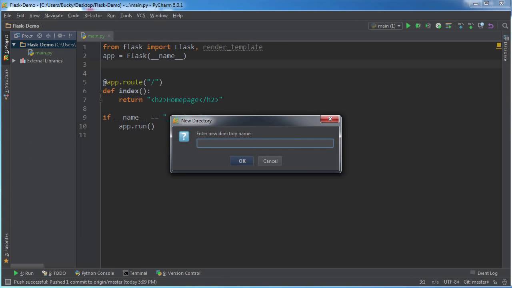
Task: Click the purple revert arrow icon
Action: coord(491,26)
